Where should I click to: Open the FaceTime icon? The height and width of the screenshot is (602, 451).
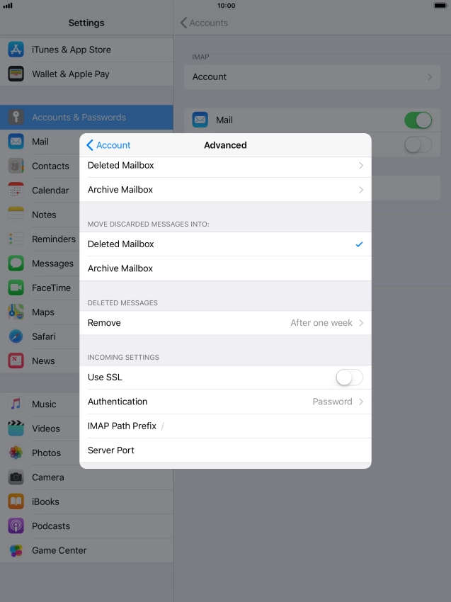(x=16, y=288)
